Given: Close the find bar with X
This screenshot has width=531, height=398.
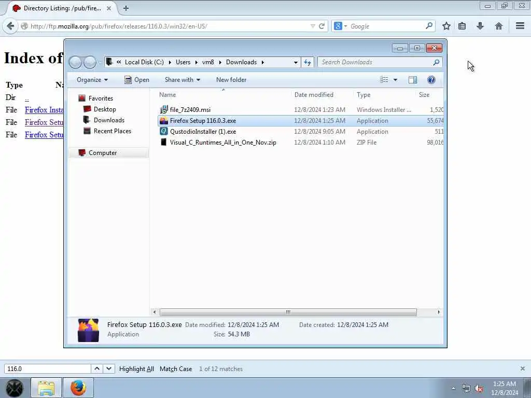Looking at the screenshot, I should (x=523, y=368).
